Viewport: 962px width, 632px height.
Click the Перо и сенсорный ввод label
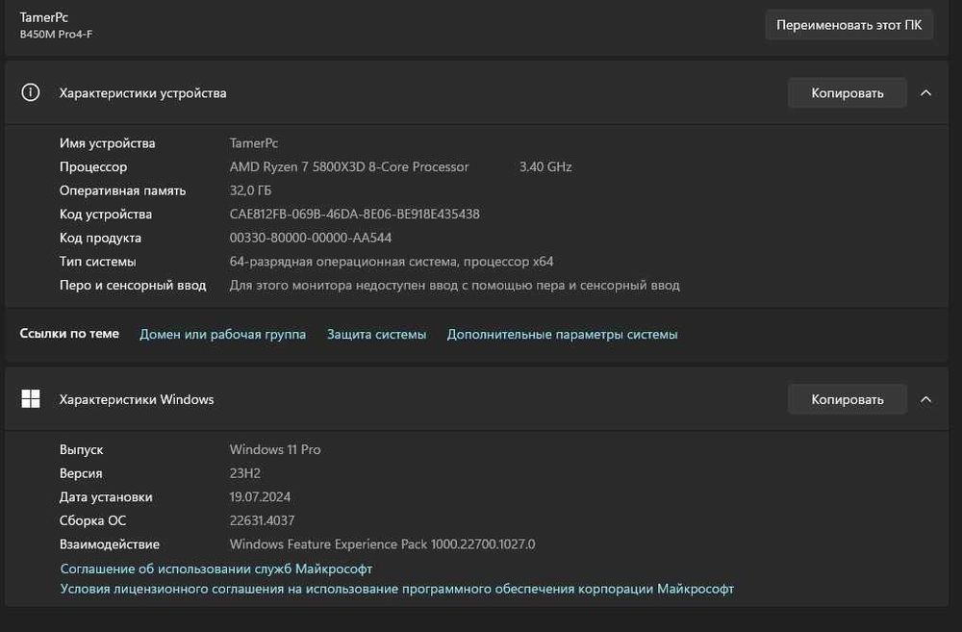[x=133, y=286]
